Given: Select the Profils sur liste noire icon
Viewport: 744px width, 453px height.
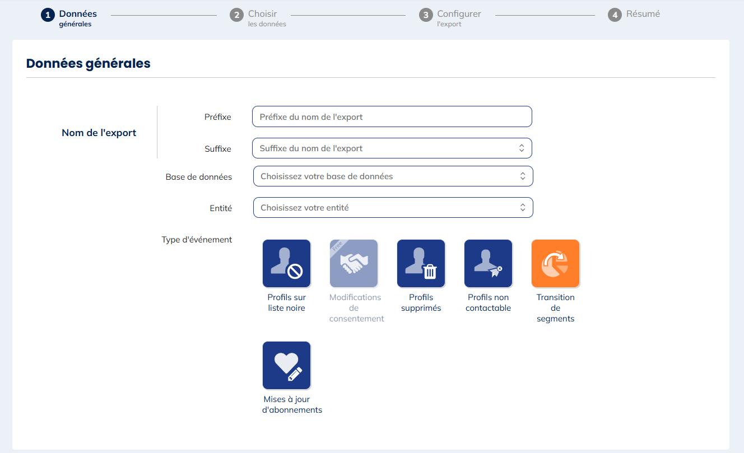Looking at the screenshot, I should (286, 264).
